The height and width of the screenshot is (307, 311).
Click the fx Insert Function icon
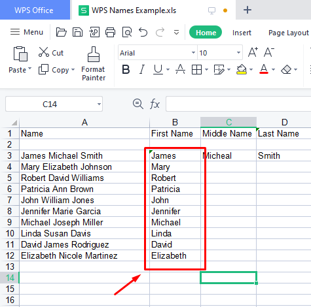[x=155, y=104]
